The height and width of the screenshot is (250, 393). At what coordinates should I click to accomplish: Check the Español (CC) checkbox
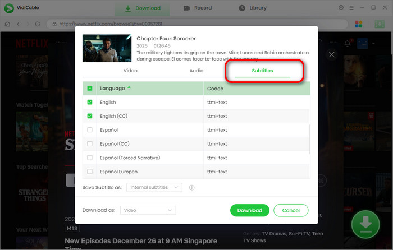tap(90, 144)
